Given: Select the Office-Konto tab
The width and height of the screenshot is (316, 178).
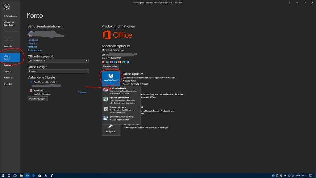Looking at the screenshot, I should tap(10, 57).
